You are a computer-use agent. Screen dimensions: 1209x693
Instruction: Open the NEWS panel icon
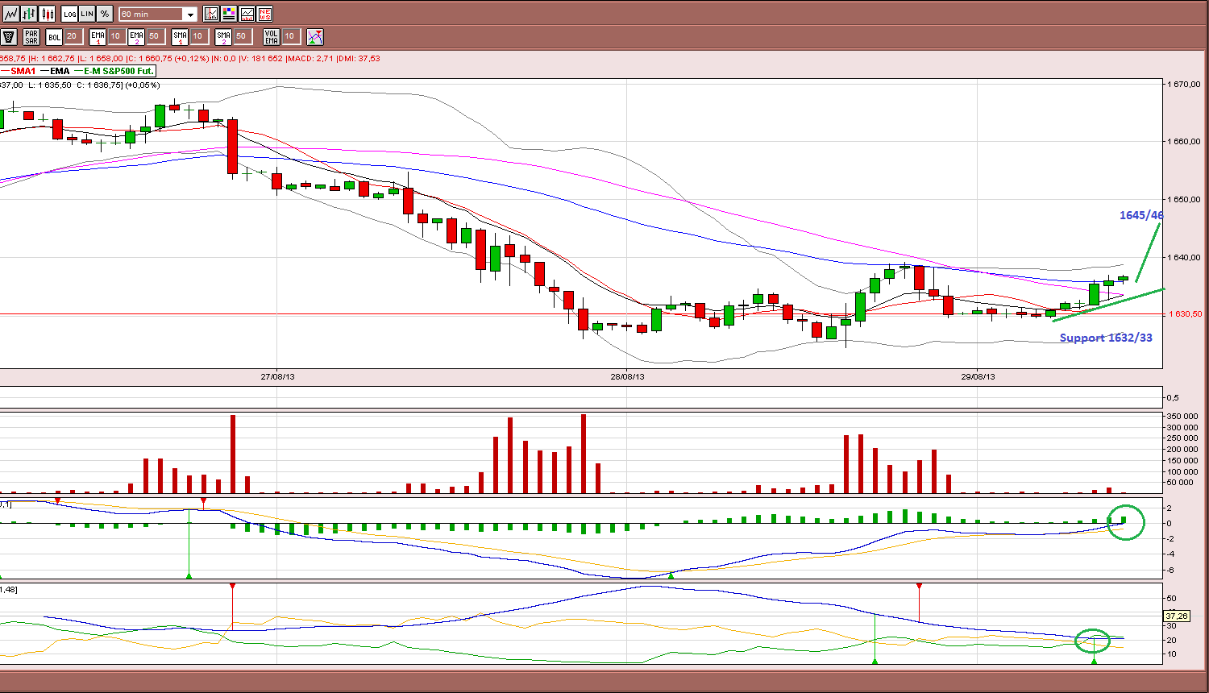pos(264,14)
